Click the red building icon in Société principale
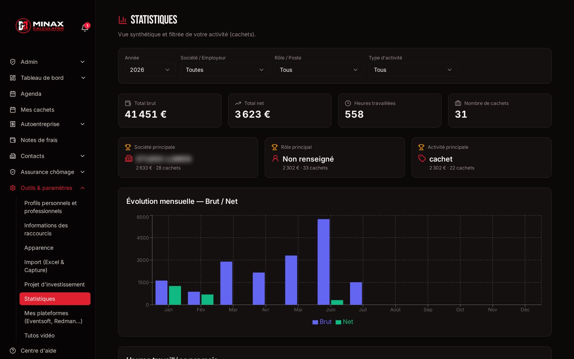Viewport: 574px width, 359px height. [x=129, y=158]
